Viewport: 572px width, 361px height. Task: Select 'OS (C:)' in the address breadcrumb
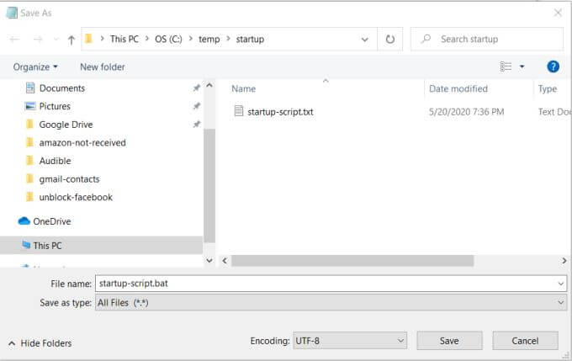(168, 39)
